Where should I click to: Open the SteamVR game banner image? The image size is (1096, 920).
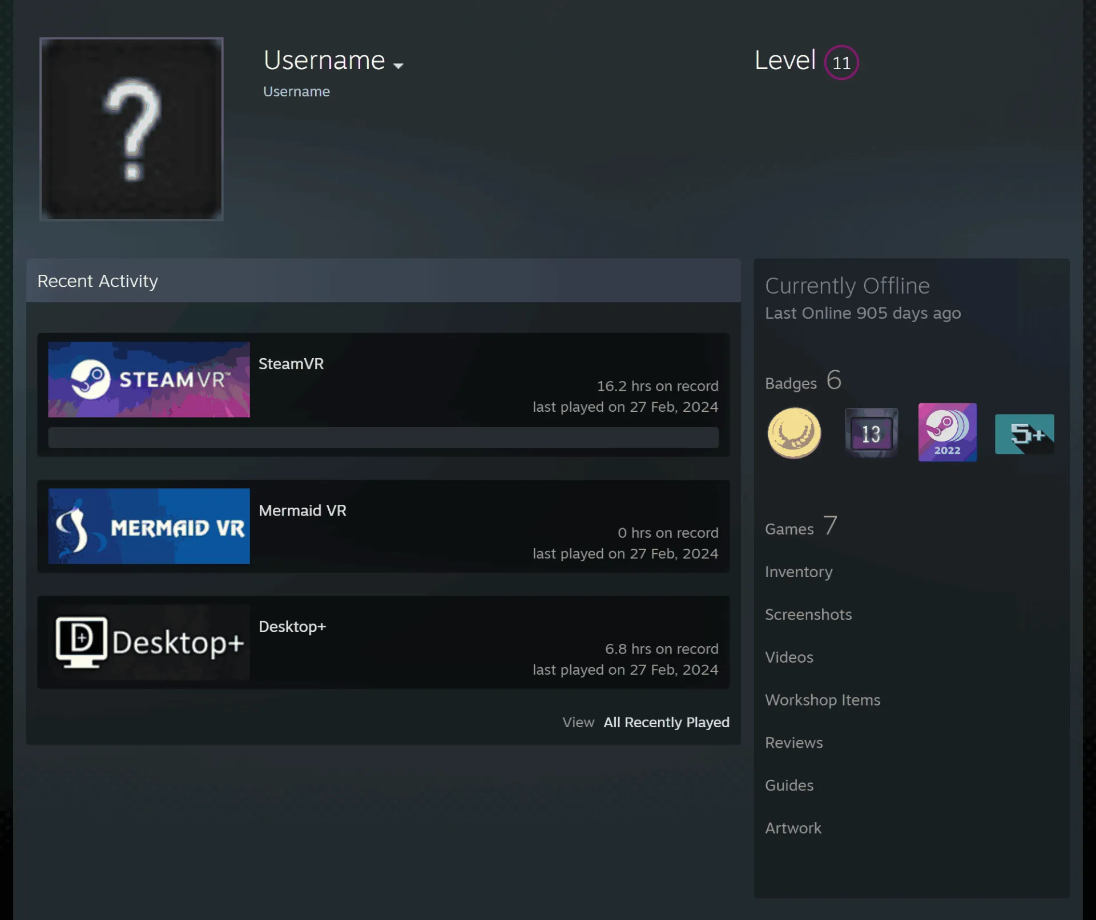click(149, 379)
